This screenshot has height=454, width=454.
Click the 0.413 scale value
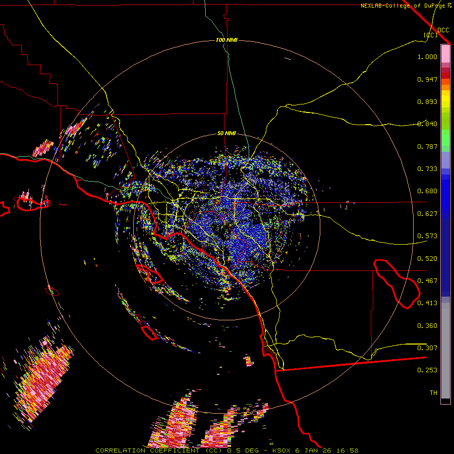pyautogui.click(x=427, y=303)
